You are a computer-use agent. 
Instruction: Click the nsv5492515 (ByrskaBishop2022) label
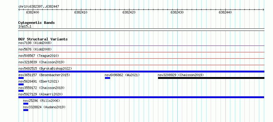[45, 68]
